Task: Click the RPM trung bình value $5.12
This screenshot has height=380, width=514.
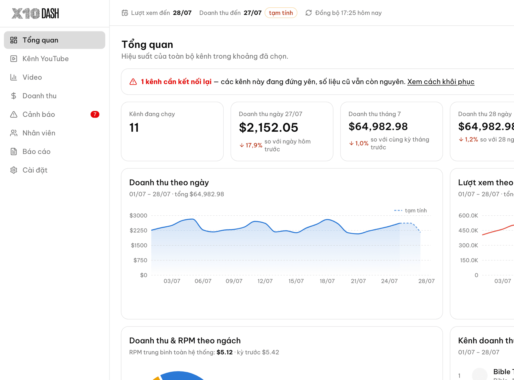Action: (x=225, y=352)
